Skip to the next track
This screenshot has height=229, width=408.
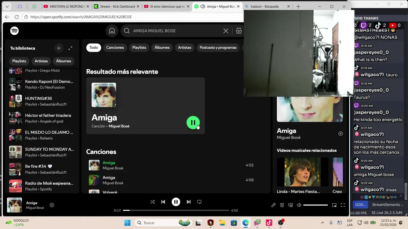189,202
